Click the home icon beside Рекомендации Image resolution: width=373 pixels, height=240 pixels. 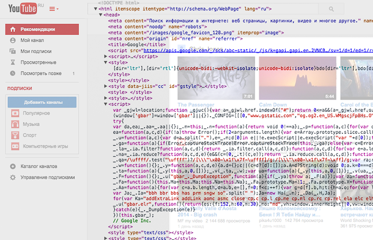tap(14, 29)
